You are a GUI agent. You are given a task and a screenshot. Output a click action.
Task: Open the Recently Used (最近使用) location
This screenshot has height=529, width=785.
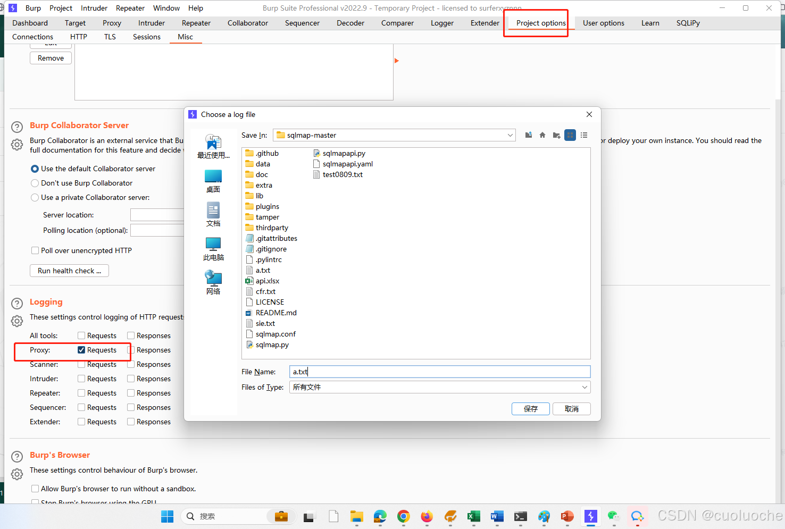tap(213, 147)
